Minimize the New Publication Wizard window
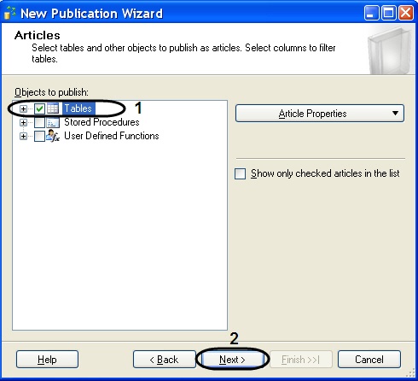The height and width of the screenshot is (381, 418). pyautogui.click(x=371, y=13)
